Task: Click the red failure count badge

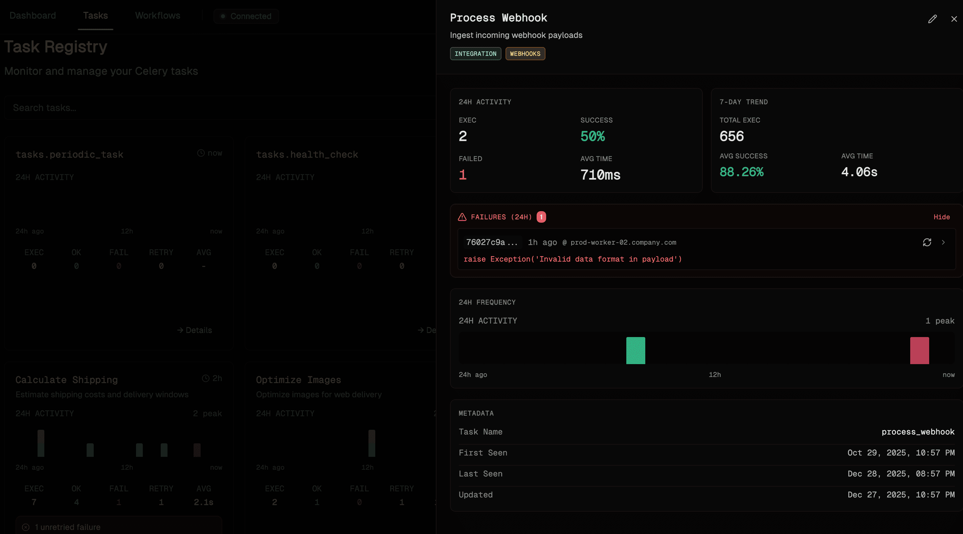Action: pos(541,217)
